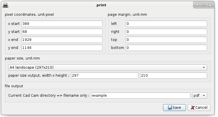
Task: Focus the bottom margin input field
Action: [166, 48]
